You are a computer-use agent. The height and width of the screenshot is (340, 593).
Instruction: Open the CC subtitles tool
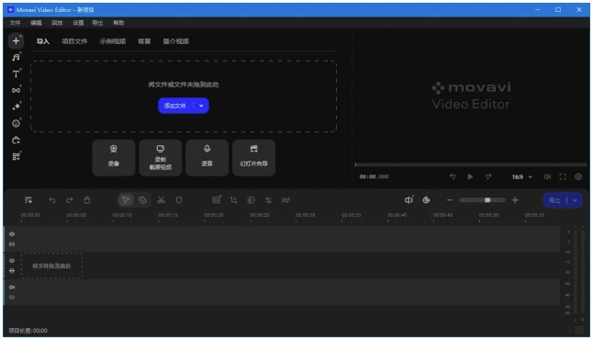pos(217,200)
